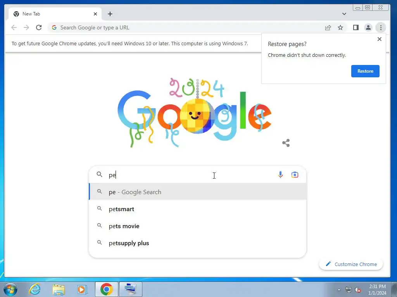The image size is (397, 297).
Task: Show hidden tray icons arrow
Action: [339, 290]
